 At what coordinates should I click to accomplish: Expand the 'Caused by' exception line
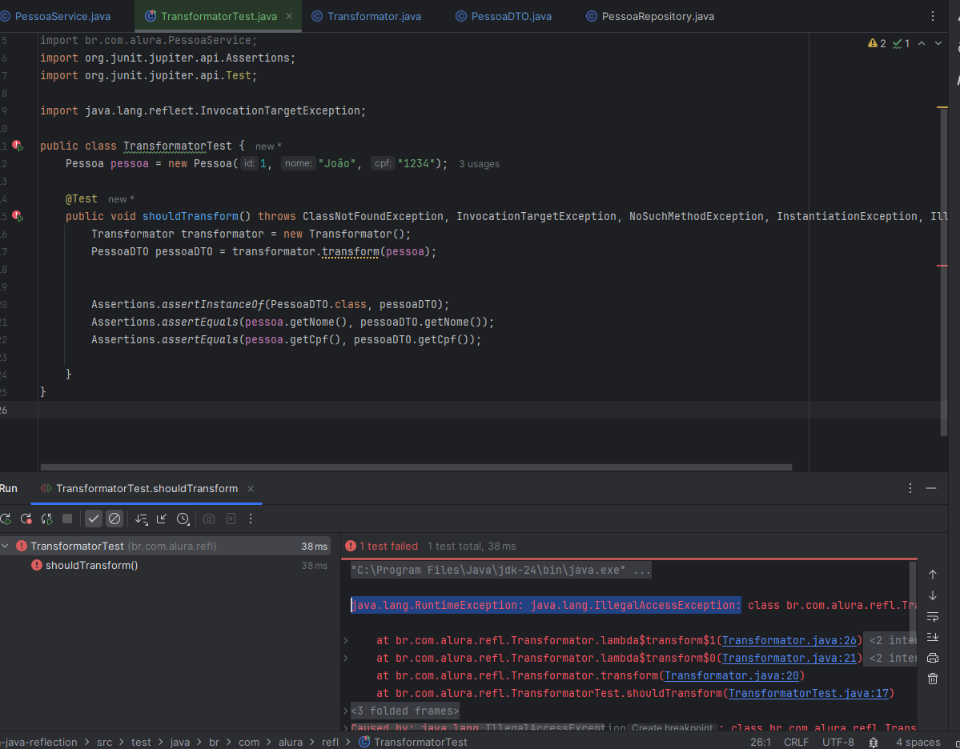[346, 728]
